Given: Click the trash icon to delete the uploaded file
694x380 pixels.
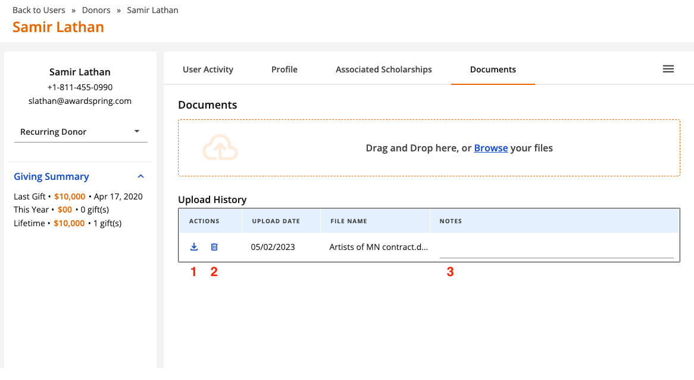Looking at the screenshot, I should [x=214, y=246].
